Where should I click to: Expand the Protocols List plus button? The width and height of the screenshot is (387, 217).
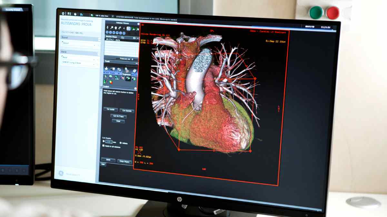click(132, 59)
